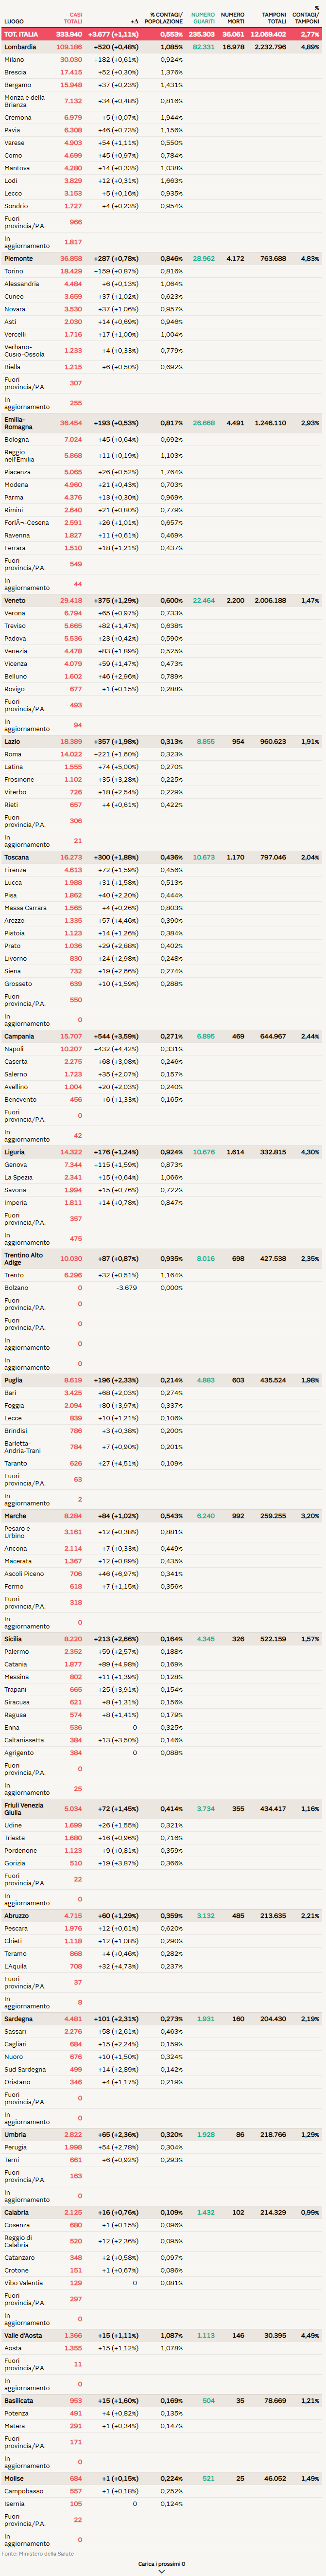Click the % CONTAGI/POPOLAZIONE column header

[x=164, y=18]
